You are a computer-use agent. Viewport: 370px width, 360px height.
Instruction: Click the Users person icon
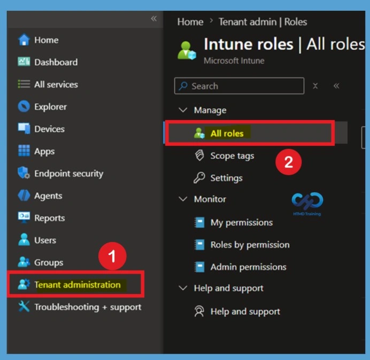point(24,239)
